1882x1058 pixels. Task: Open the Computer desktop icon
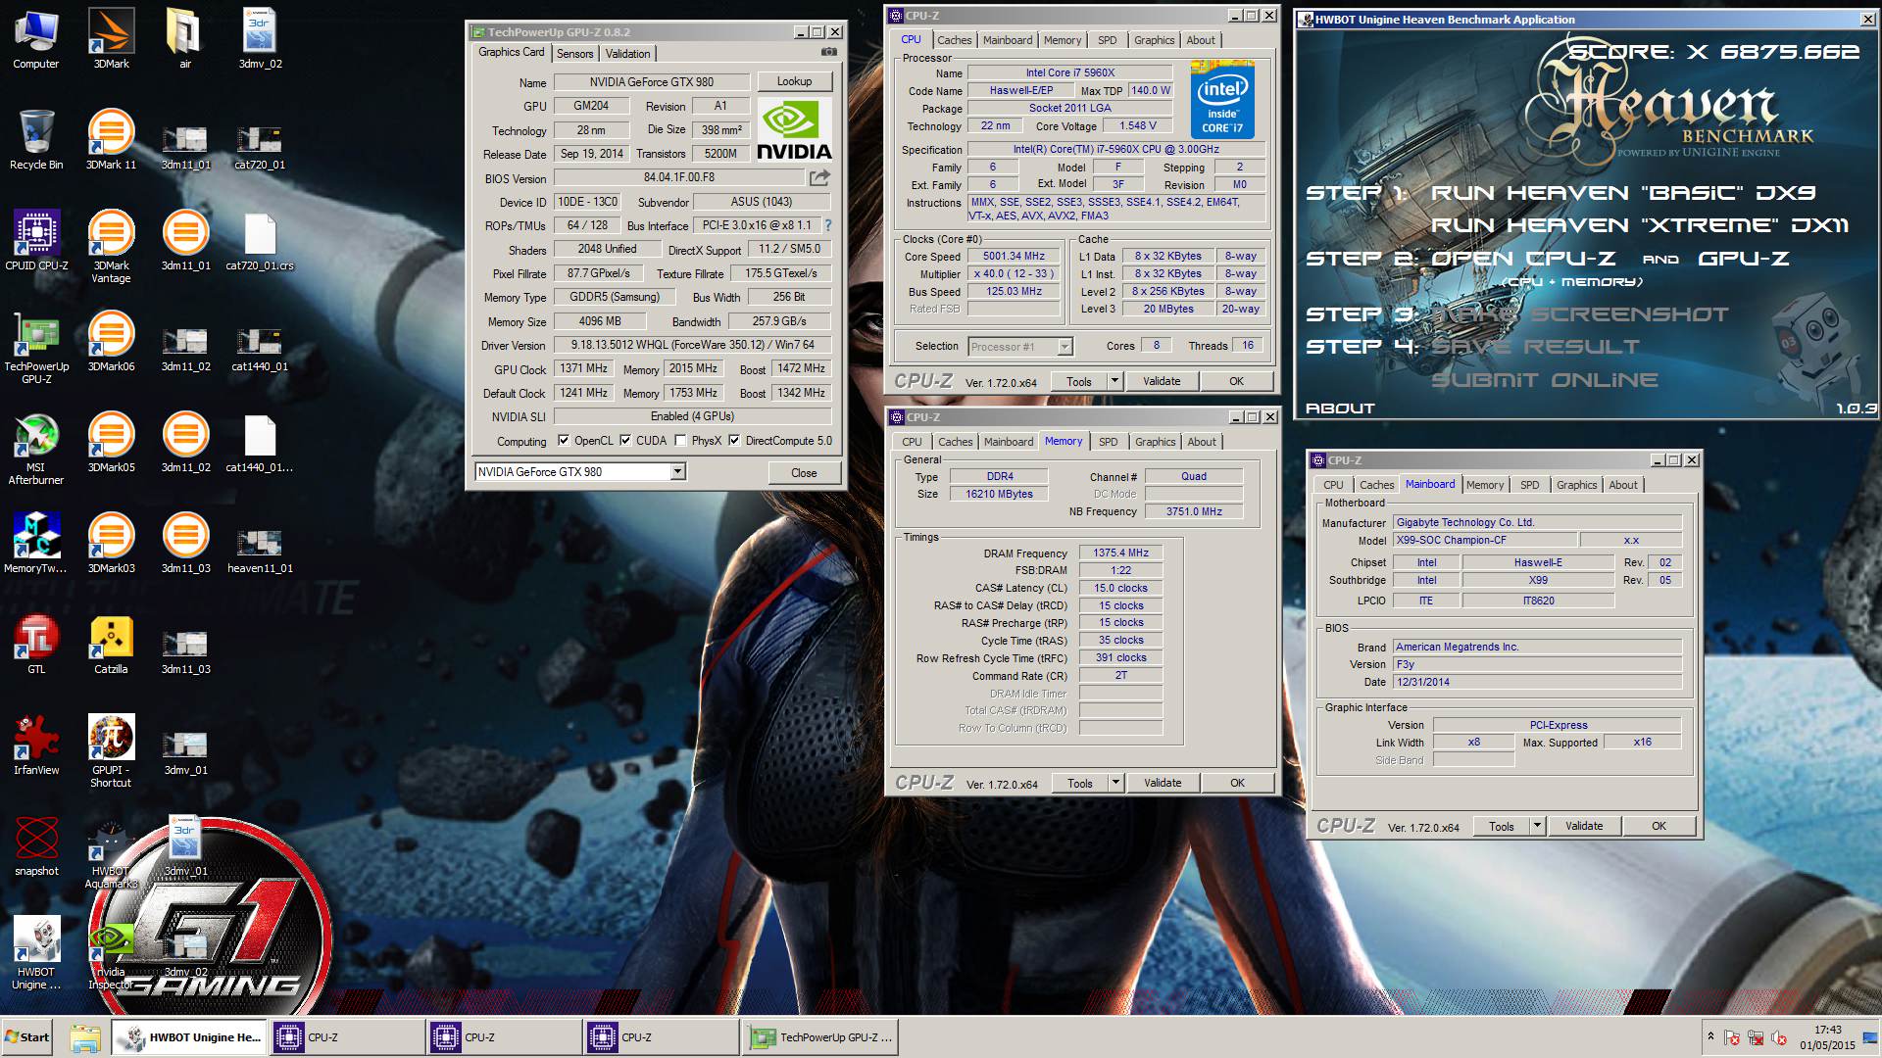tap(36, 39)
